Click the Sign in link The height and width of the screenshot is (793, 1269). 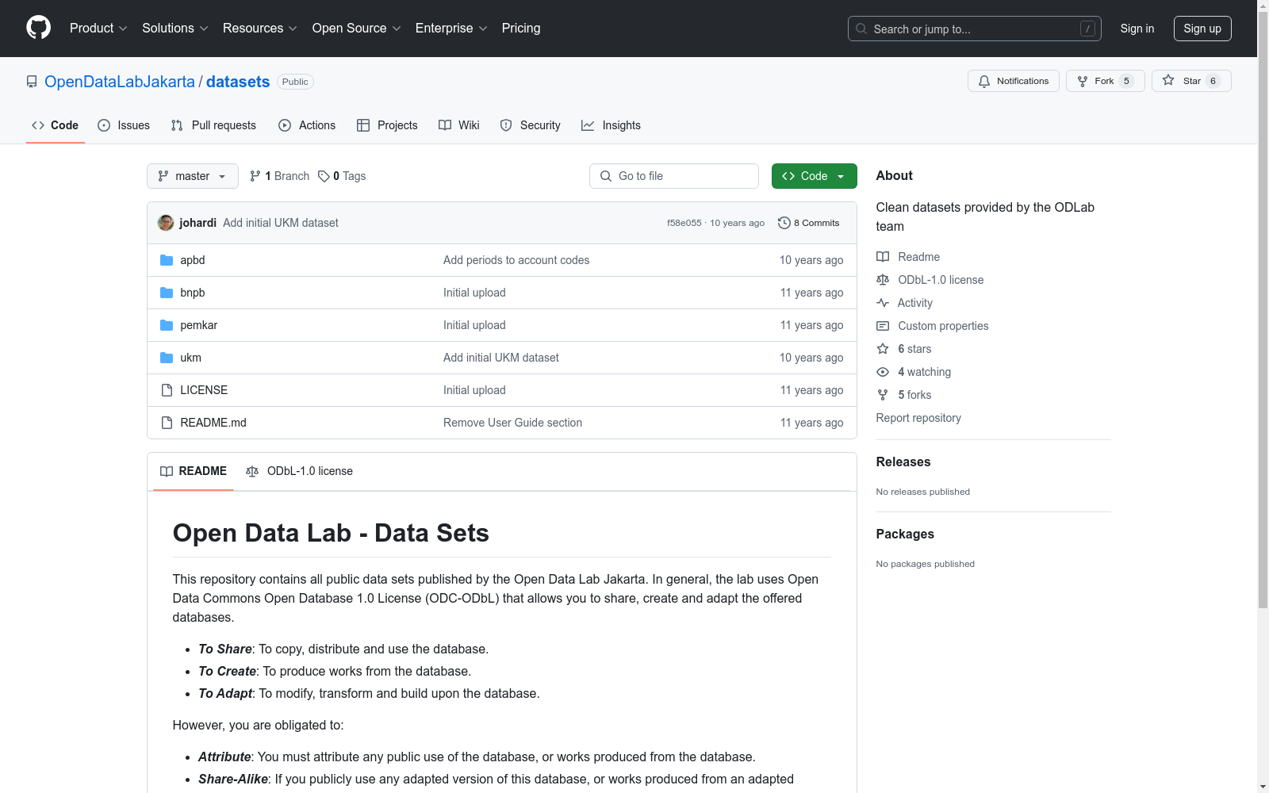point(1137,29)
